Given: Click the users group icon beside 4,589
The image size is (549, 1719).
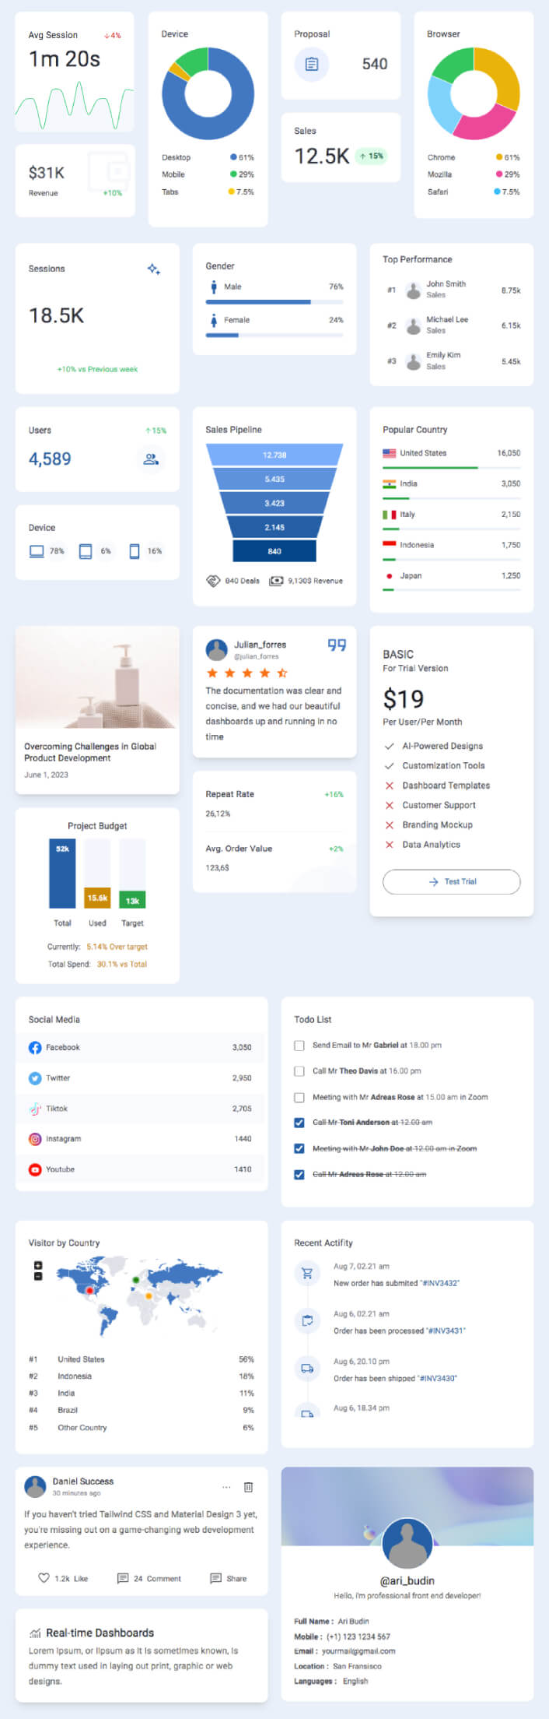Looking at the screenshot, I should (151, 459).
